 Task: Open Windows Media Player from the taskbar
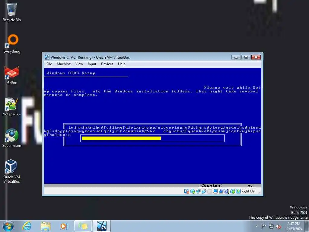[63, 226]
